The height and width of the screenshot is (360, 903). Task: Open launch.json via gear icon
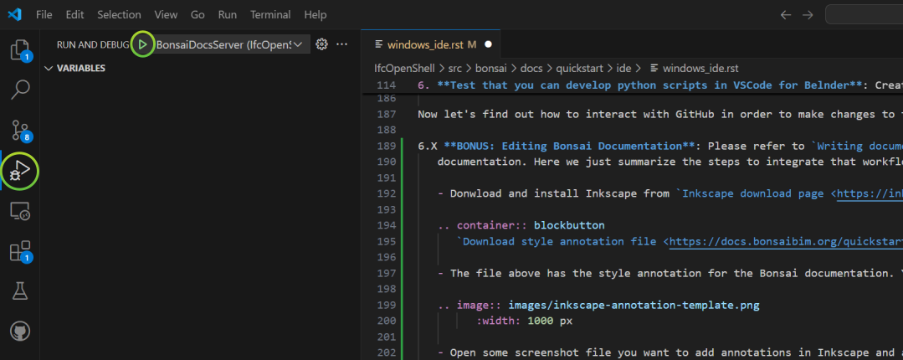coord(322,44)
